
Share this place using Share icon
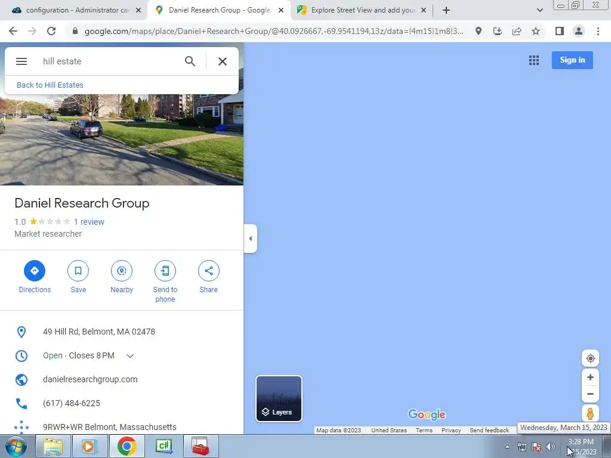click(208, 271)
